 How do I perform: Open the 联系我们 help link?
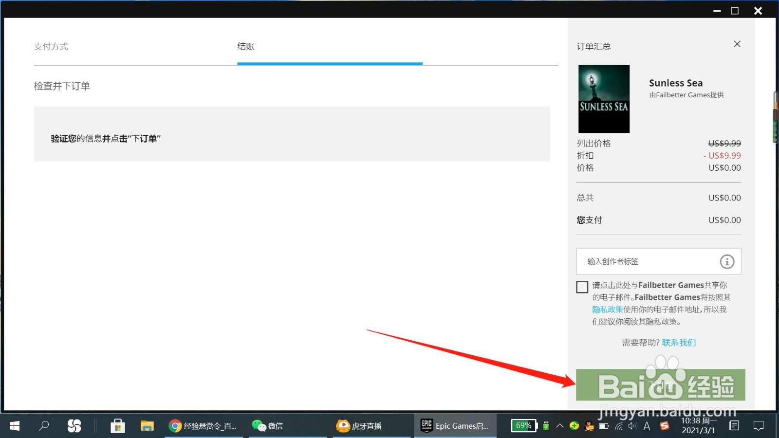679,343
